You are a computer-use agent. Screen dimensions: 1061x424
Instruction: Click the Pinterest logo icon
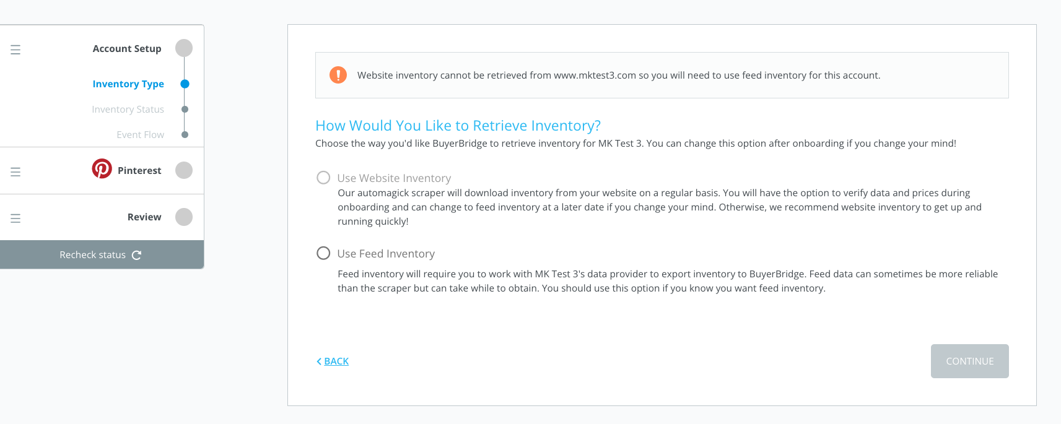click(102, 168)
